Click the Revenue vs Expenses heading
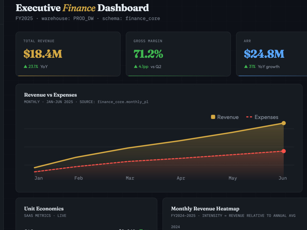Image resolution: width=307 pixels, height=230 pixels. coord(50,95)
